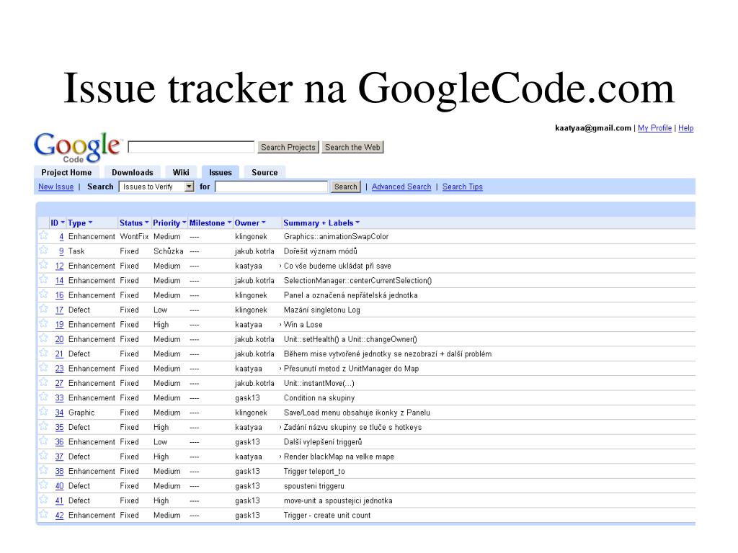Open the Issues to Verify search scope combo
The image size is (738, 553).
[x=156, y=186]
